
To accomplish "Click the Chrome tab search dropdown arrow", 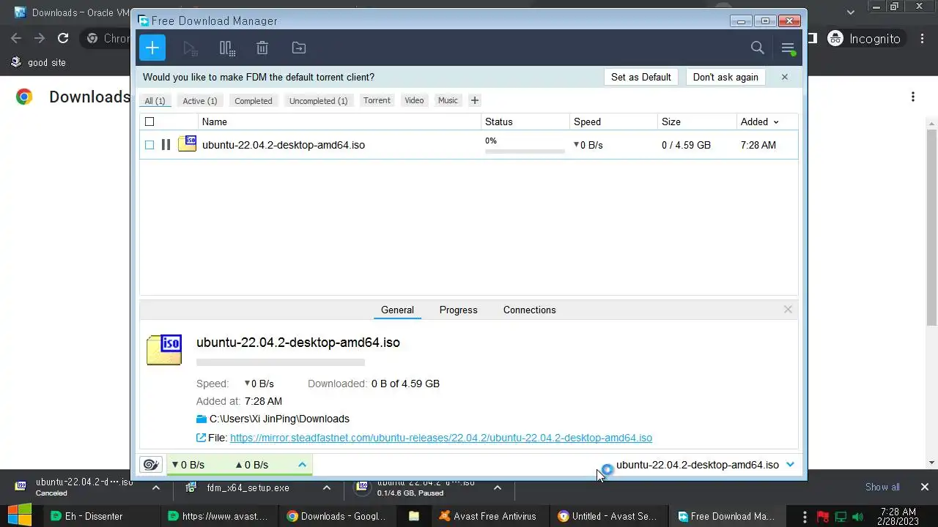I will coord(851,12).
